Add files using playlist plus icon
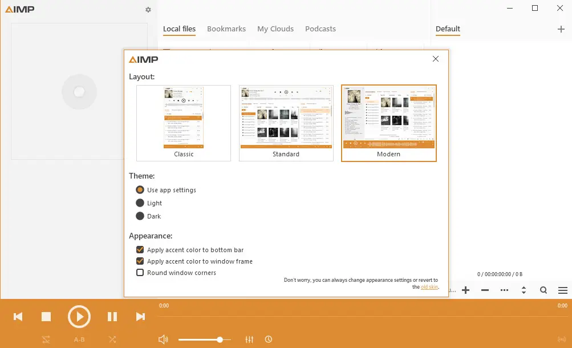 pyautogui.click(x=465, y=290)
